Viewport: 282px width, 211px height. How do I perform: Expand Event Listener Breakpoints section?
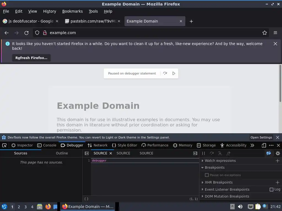202,190
